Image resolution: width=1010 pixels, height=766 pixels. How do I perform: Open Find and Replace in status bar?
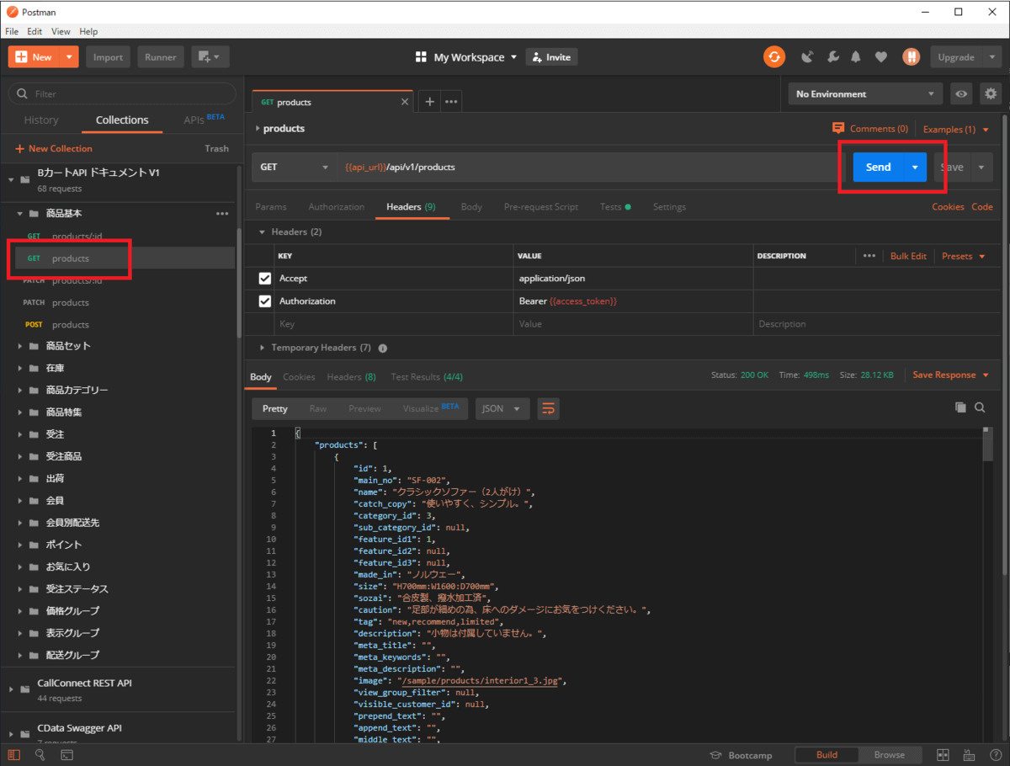[x=39, y=755]
